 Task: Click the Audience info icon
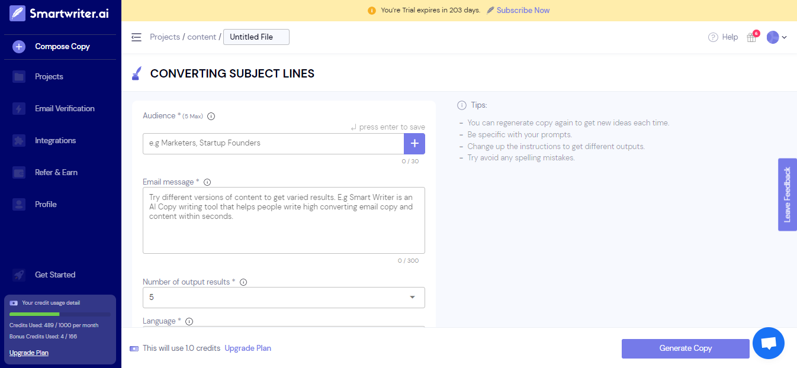pos(211,116)
